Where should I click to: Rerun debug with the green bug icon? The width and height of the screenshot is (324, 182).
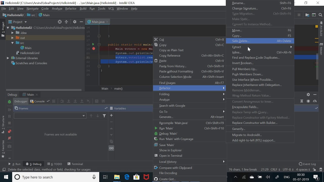click(9, 102)
